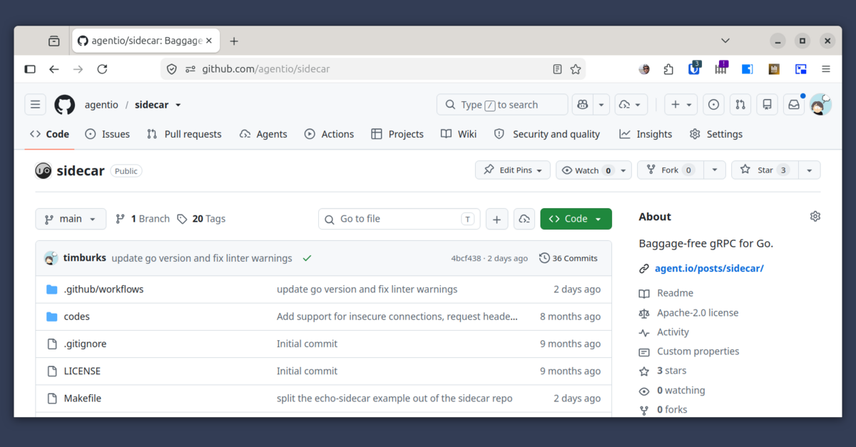The width and height of the screenshot is (856, 447).
Task: Open the Firefox extensions puzzle icon
Action: tap(668, 69)
